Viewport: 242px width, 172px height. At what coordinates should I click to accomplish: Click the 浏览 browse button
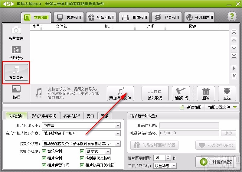click(229, 133)
